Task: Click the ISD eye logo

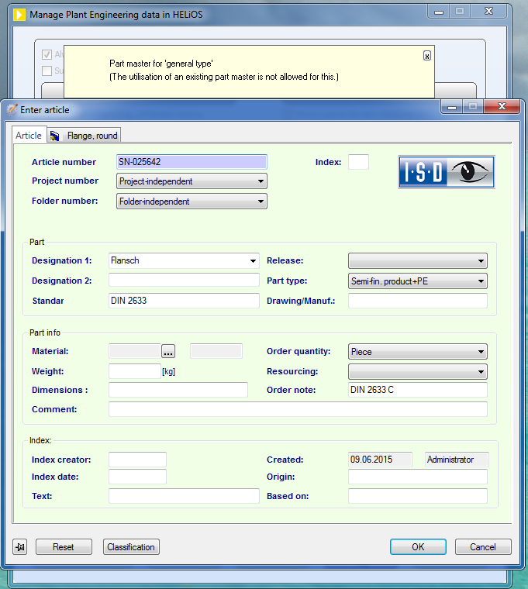Action: click(447, 172)
